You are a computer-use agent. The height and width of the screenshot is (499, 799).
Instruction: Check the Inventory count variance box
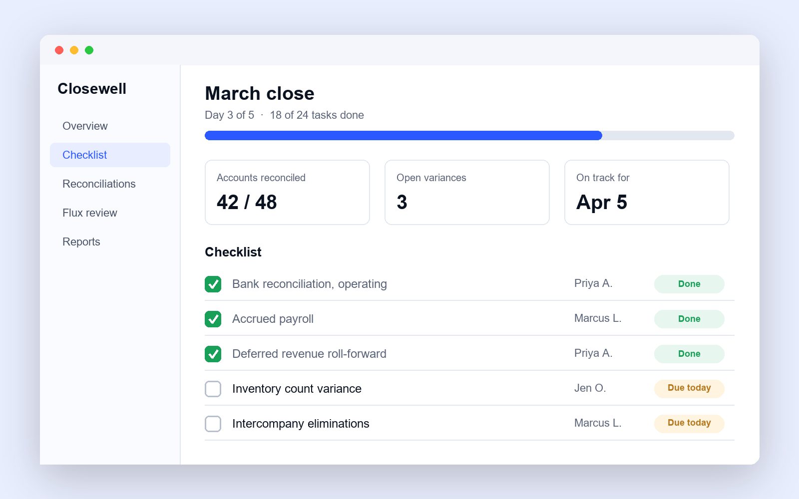pos(213,389)
